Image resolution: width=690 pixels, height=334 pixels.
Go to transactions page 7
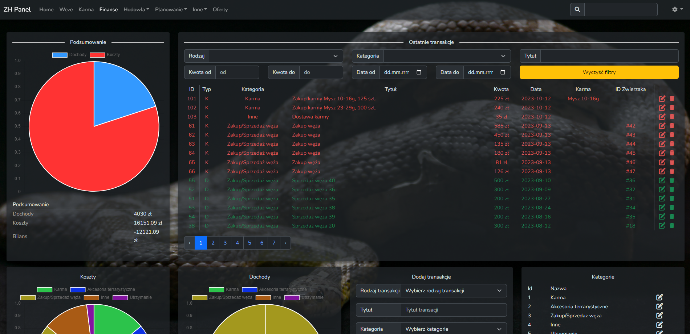tap(274, 243)
